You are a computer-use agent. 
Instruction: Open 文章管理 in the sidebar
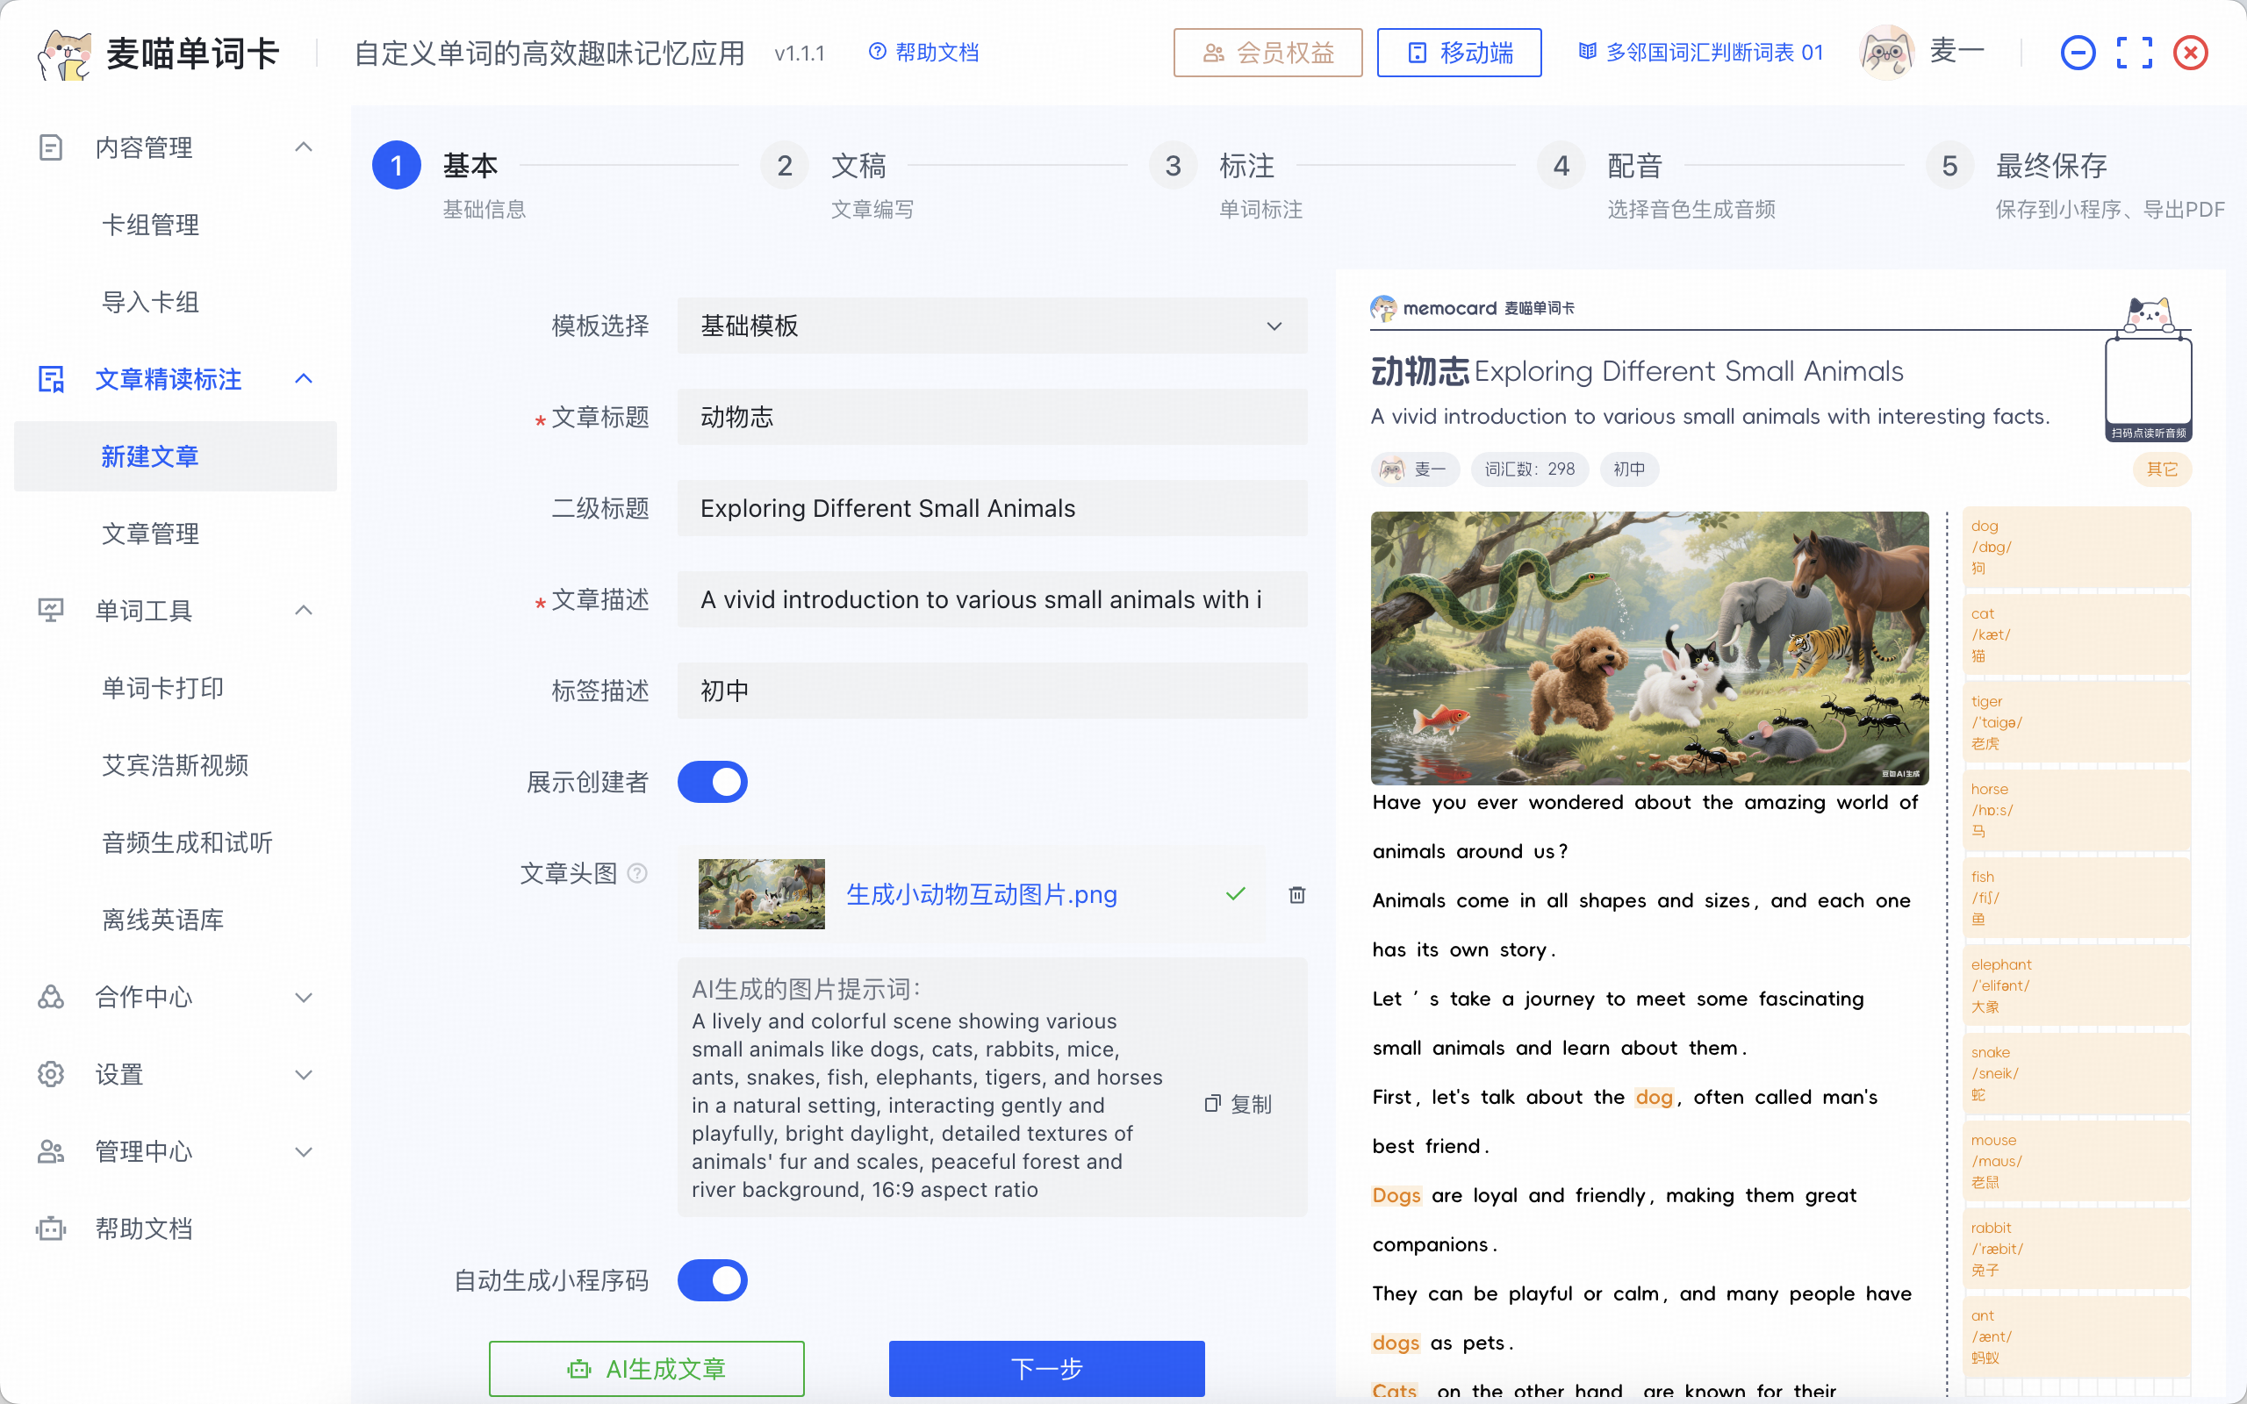(x=150, y=534)
